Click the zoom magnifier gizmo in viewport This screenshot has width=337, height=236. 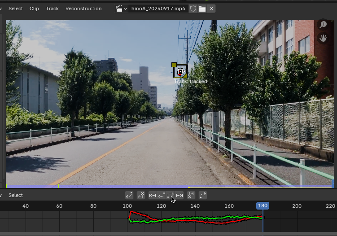point(323,25)
